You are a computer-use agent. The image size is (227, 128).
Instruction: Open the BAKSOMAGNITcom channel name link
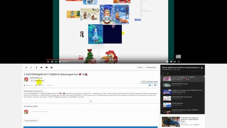coord(36,78)
